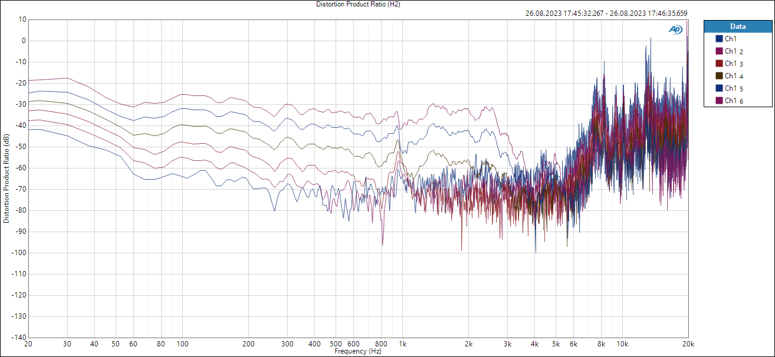Click the 10k tick on the frequency axis
The height and width of the screenshot is (357, 775).
[622, 343]
